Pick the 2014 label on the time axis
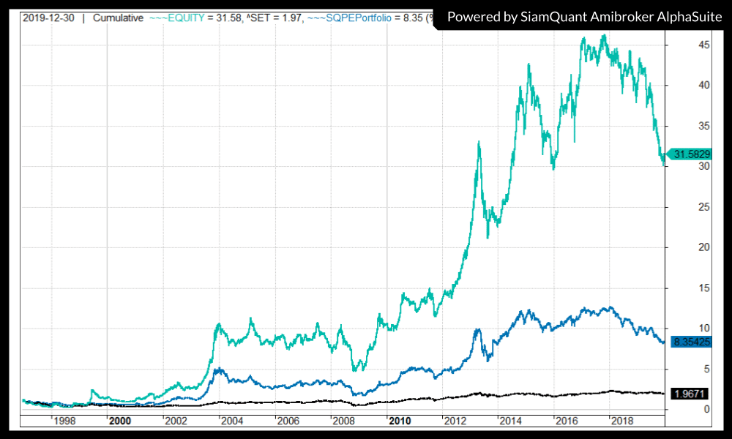The width and height of the screenshot is (732, 439). point(510,421)
